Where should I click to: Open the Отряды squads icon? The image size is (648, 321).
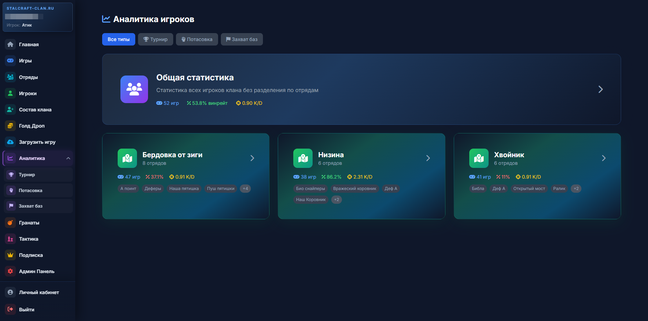coord(10,77)
